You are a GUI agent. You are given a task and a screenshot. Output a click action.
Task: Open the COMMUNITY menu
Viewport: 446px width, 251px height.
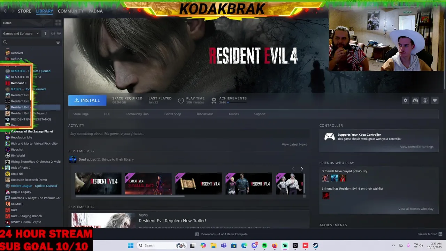tap(71, 11)
